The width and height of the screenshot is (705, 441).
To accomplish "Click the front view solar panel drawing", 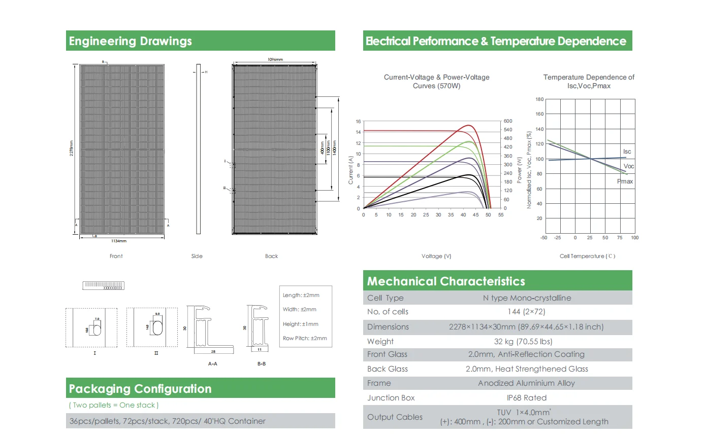I will [122, 149].
